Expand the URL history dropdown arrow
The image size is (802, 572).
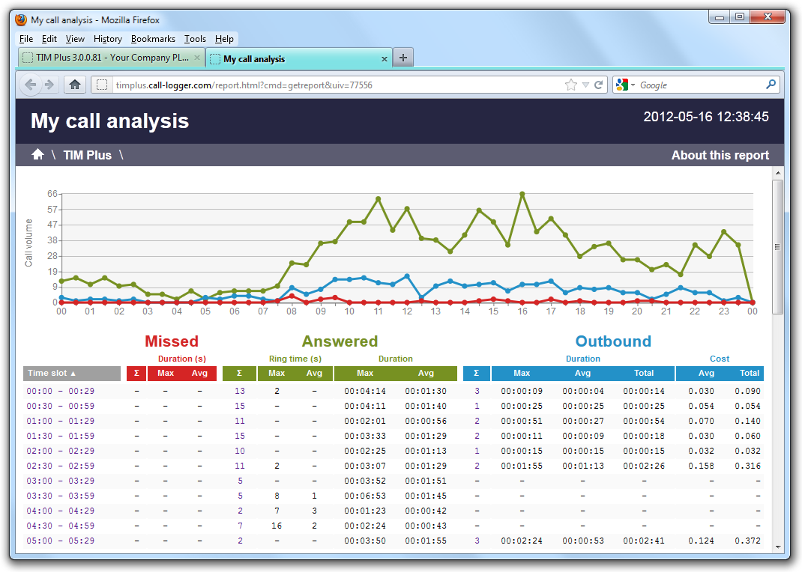tap(585, 85)
